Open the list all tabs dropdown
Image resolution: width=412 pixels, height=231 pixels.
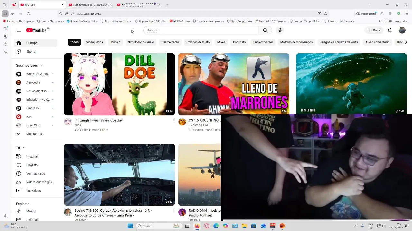(x=369, y=5)
